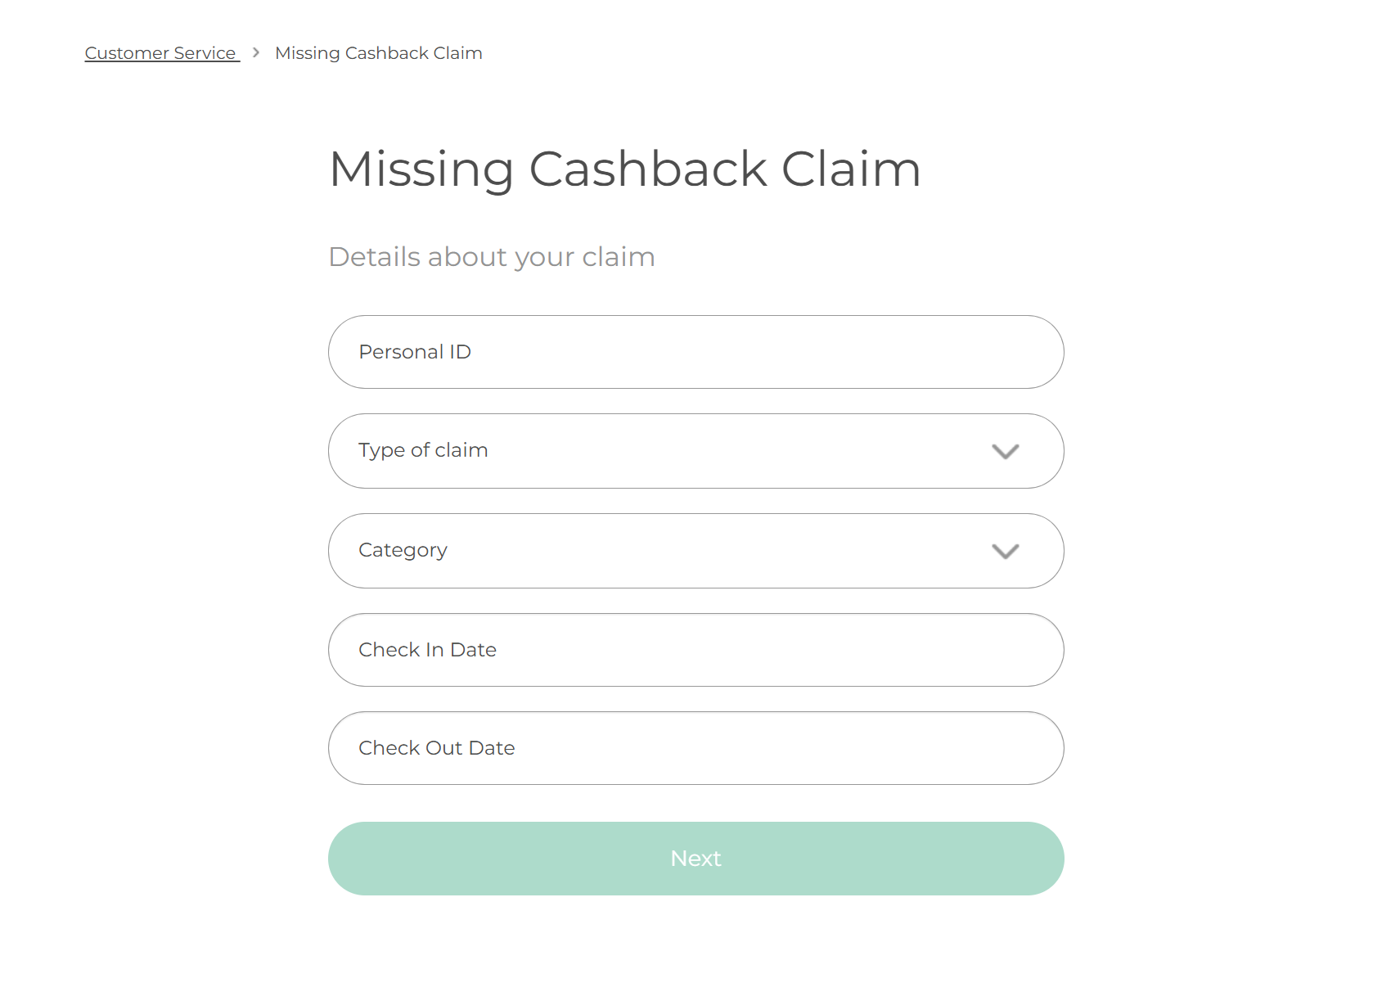Click the Missing Cashback Claim breadcrumb item

[x=378, y=52]
